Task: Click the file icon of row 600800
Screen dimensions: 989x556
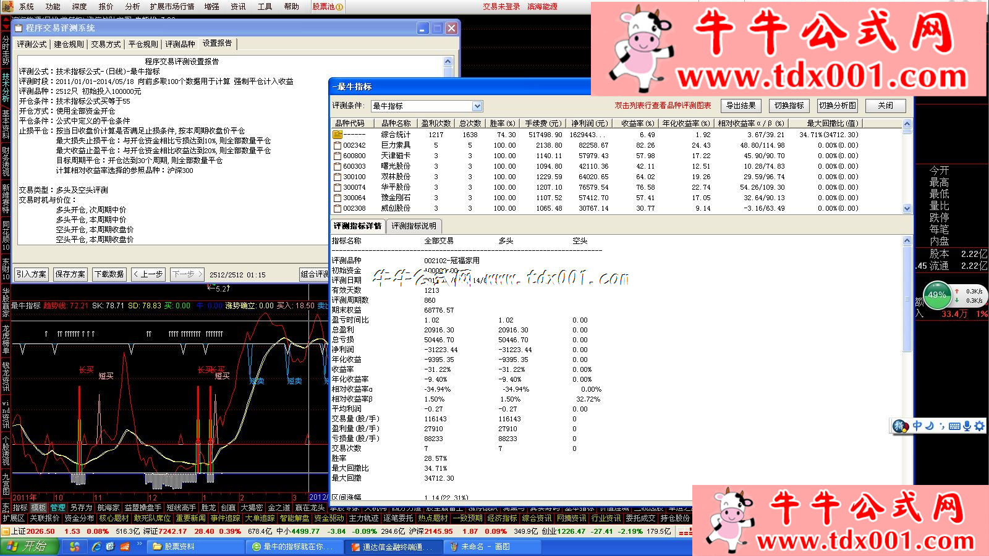Action: click(x=337, y=156)
